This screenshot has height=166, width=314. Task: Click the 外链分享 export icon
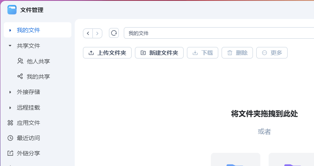(x=10, y=153)
